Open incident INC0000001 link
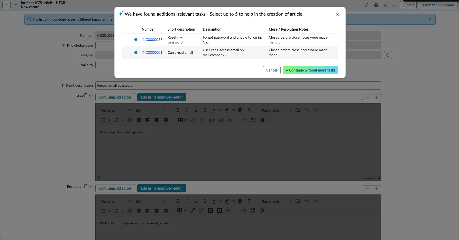Screen dimensions: 459x240 tap(152, 52)
